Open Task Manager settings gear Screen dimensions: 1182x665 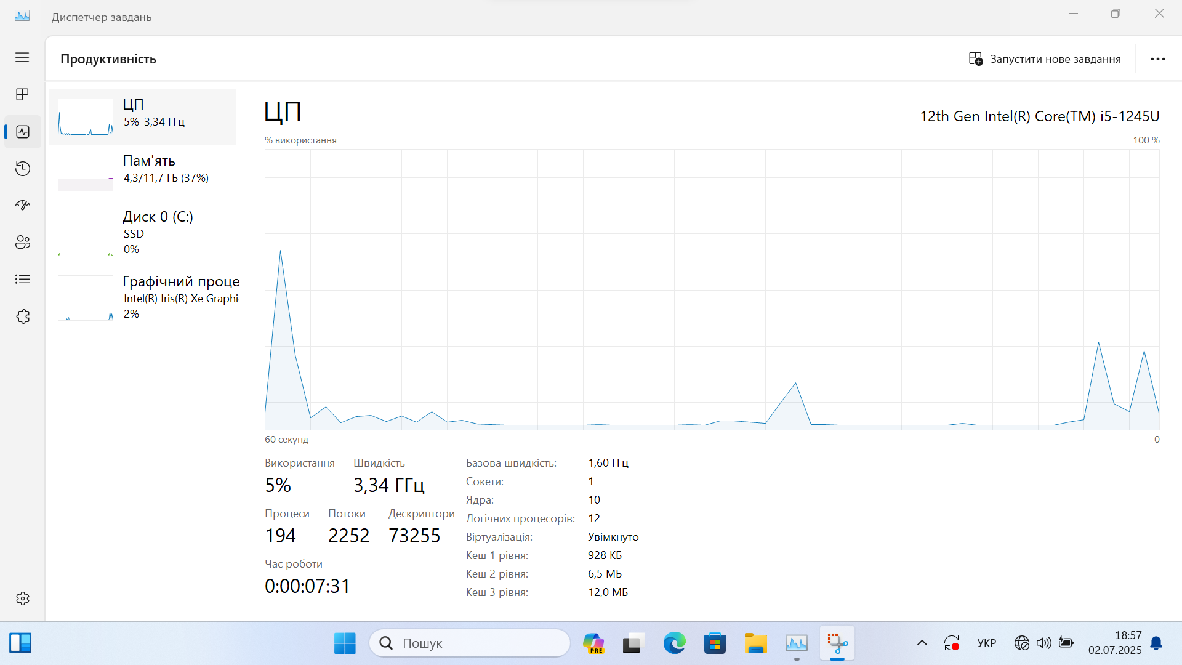coord(23,598)
